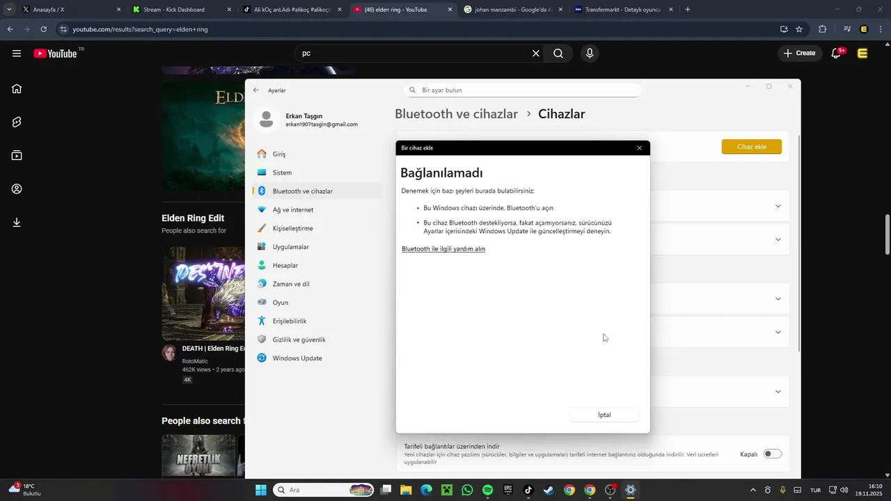Expand the fifth collapsed device settings row
891x501 pixels.
tap(778, 392)
